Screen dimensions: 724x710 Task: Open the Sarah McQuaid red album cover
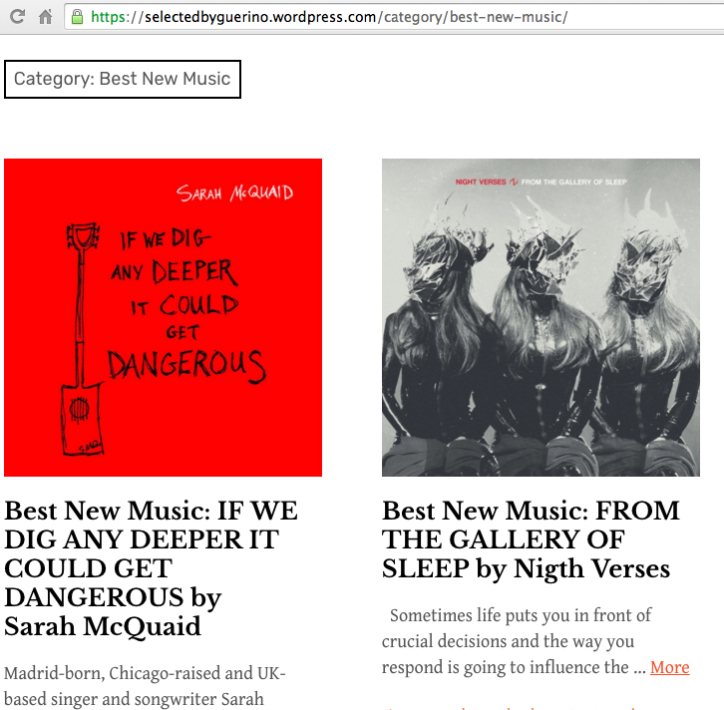(163, 317)
